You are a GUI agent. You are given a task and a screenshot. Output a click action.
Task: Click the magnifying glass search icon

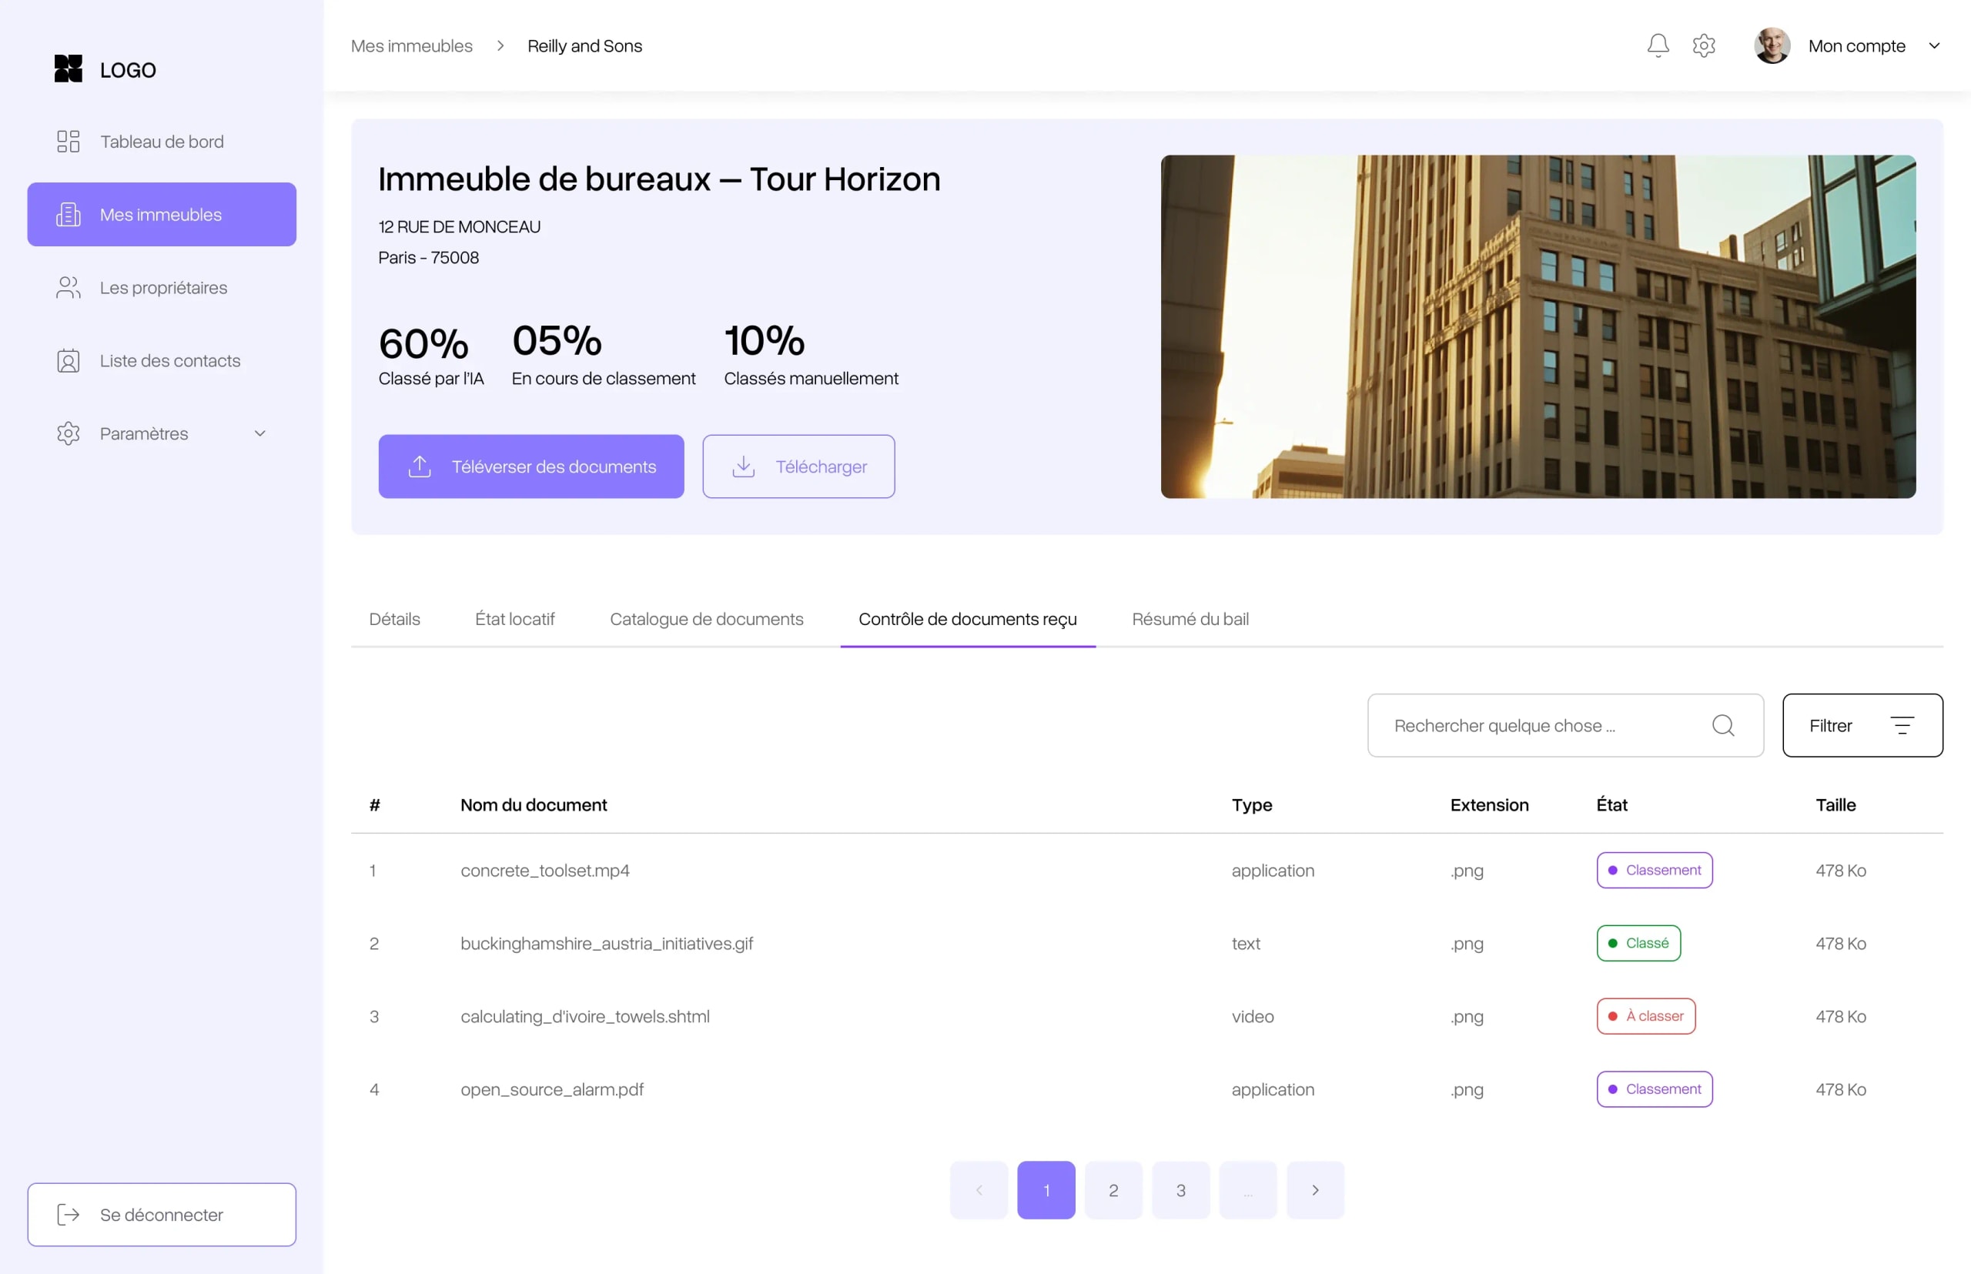pyautogui.click(x=1723, y=725)
